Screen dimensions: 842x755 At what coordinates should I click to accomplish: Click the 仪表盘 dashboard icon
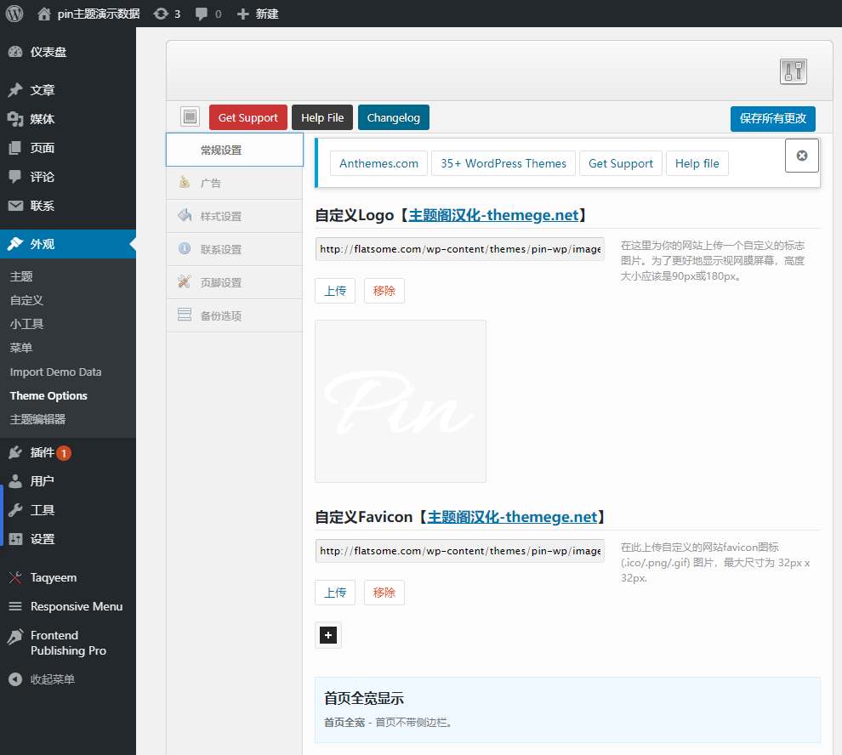(x=15, y=52)
